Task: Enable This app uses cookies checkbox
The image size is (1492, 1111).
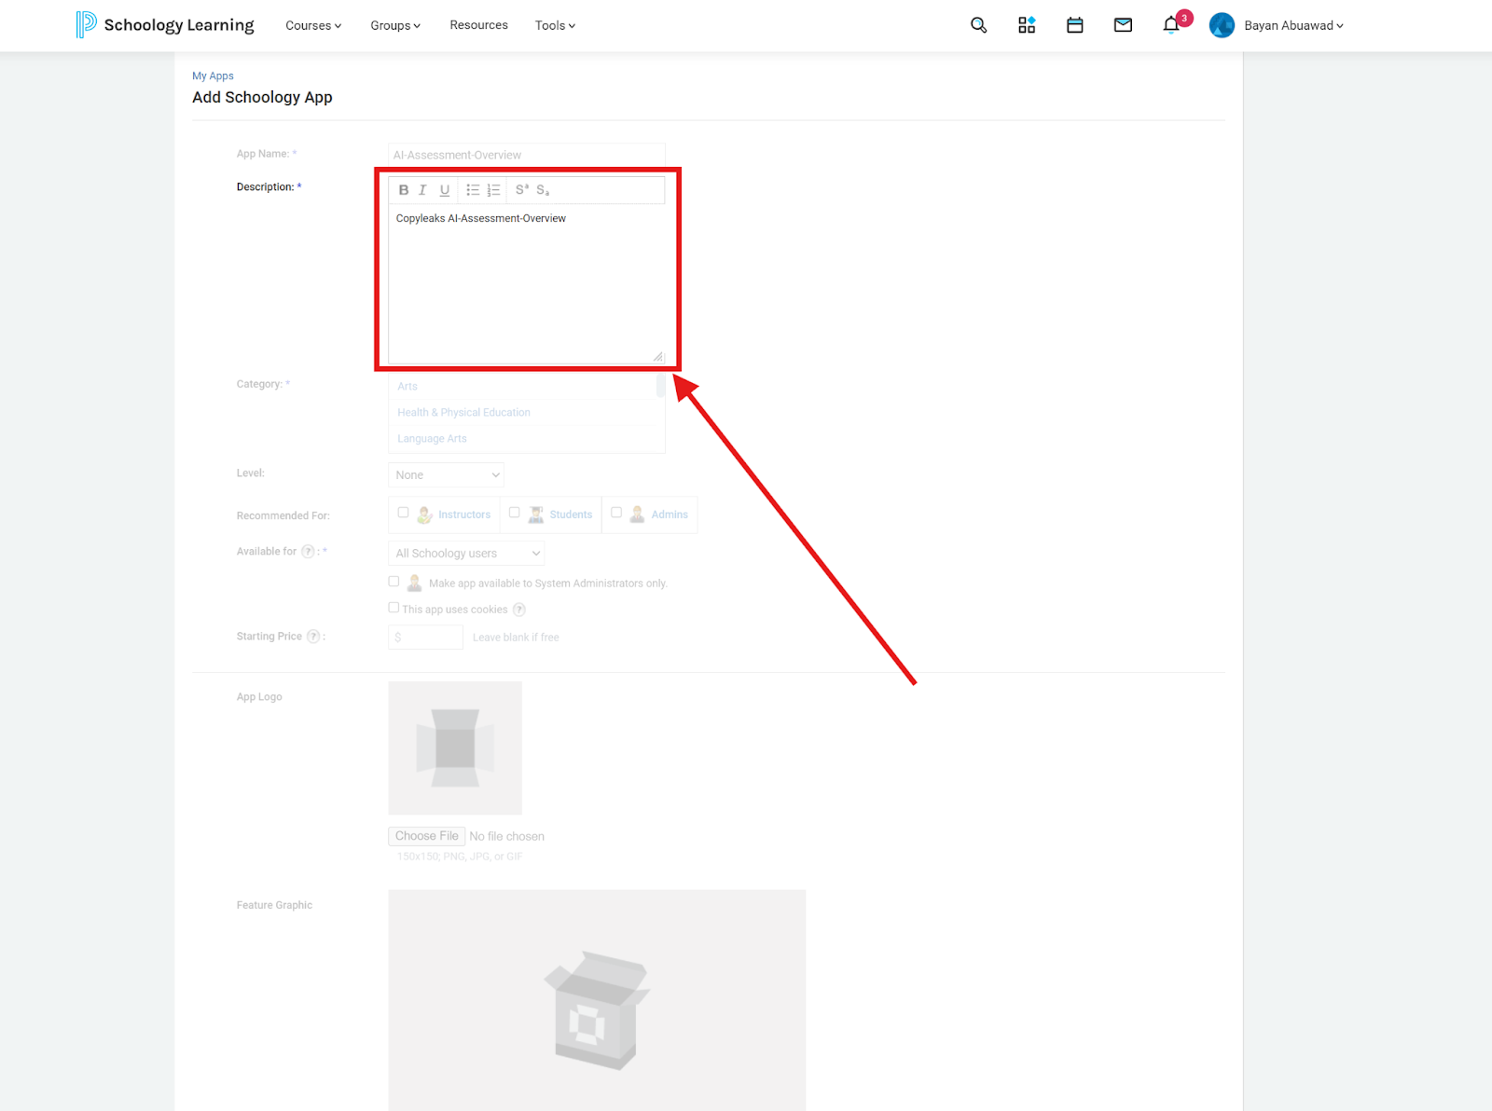Action: [x=394, y=608]
